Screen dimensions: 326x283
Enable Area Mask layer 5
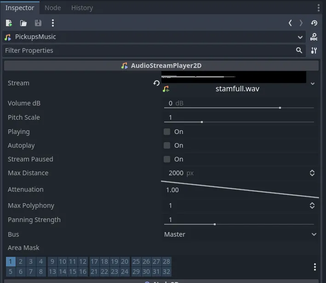click(x=11, y=272)
